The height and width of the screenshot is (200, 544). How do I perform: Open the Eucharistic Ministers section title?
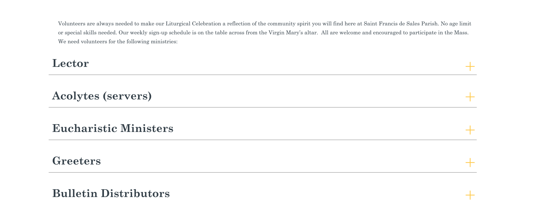coord(113,129)
